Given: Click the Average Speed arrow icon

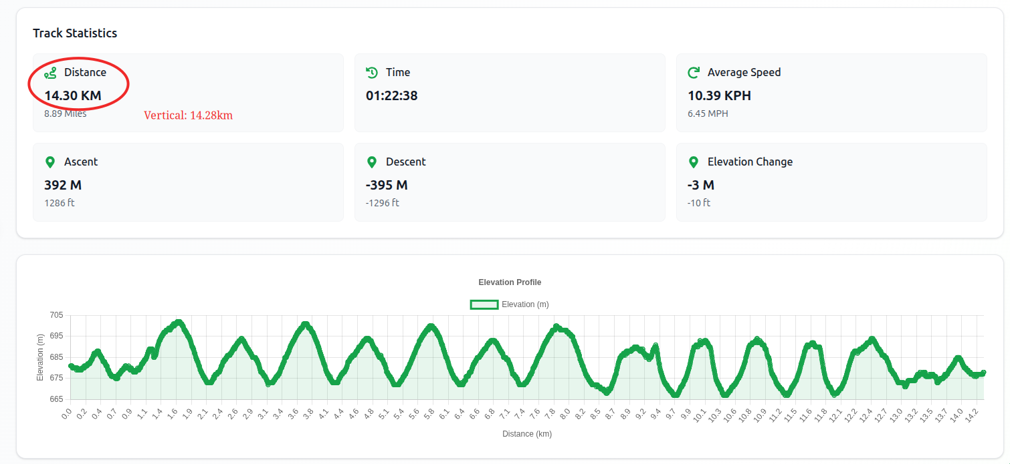Looking at the screenshot, I should click(x=694, y=73).
